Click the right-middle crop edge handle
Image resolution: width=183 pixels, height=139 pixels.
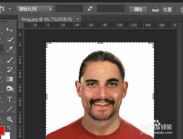point(153,97)
